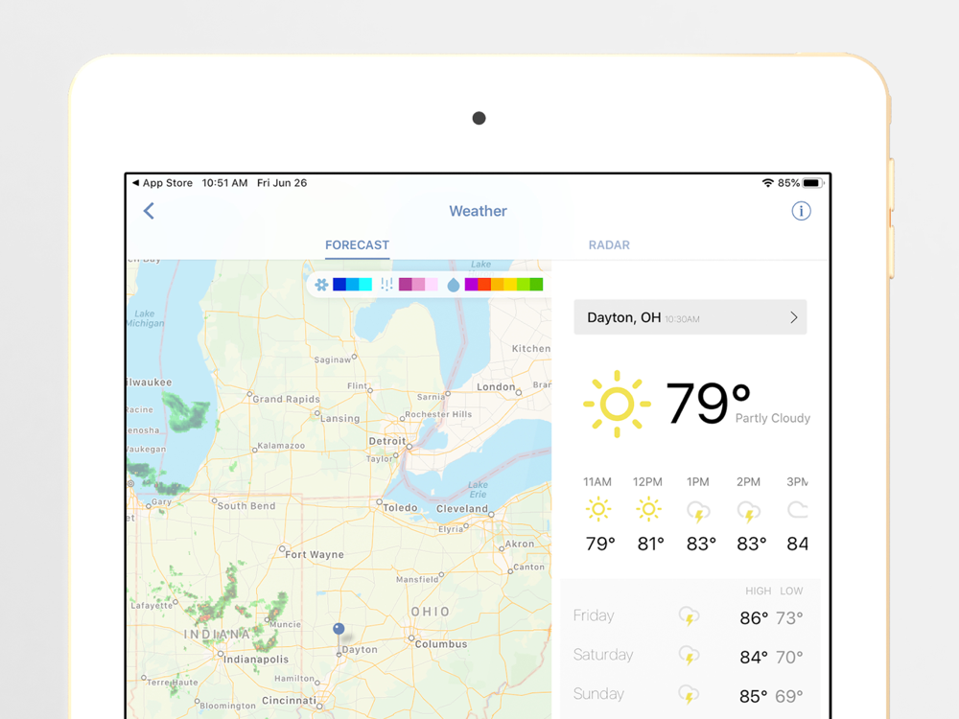The width and height of the screenshot is (959, 719).
Task: Select the Sunday forecast row
Action: click(x=690, y=695)
